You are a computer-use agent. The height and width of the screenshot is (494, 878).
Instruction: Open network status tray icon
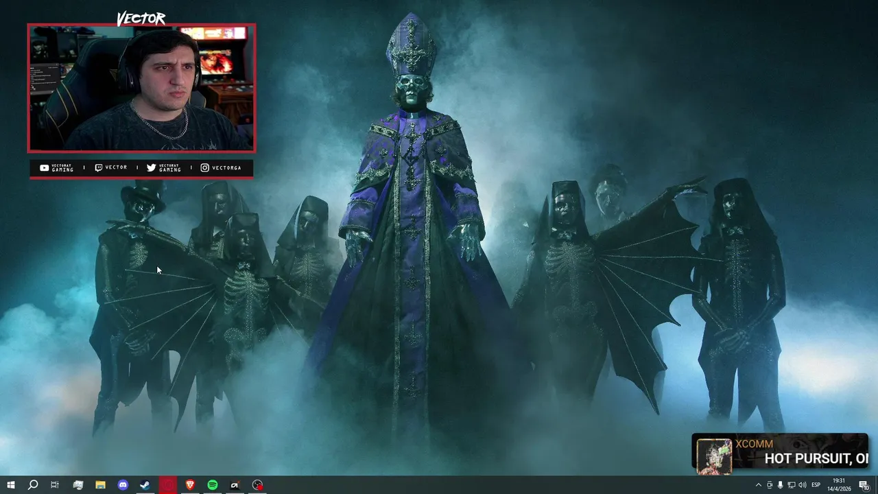coord(792,485)
